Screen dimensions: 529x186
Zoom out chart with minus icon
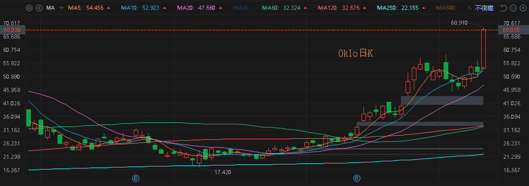[514, 8]
